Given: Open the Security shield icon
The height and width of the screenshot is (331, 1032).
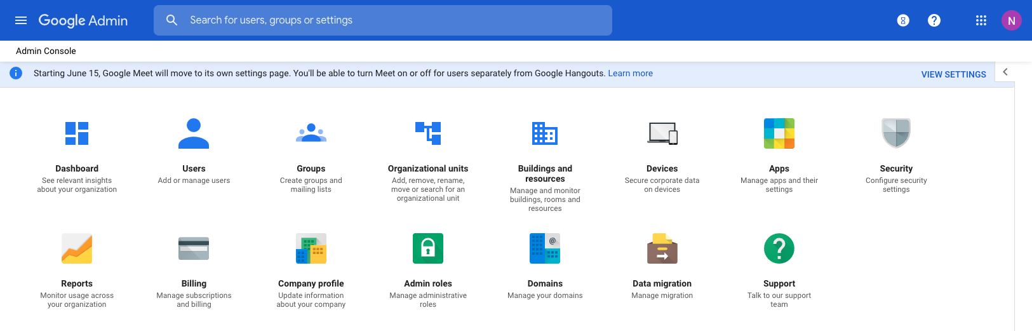Looking at the screenshot, I should point(896,133).
